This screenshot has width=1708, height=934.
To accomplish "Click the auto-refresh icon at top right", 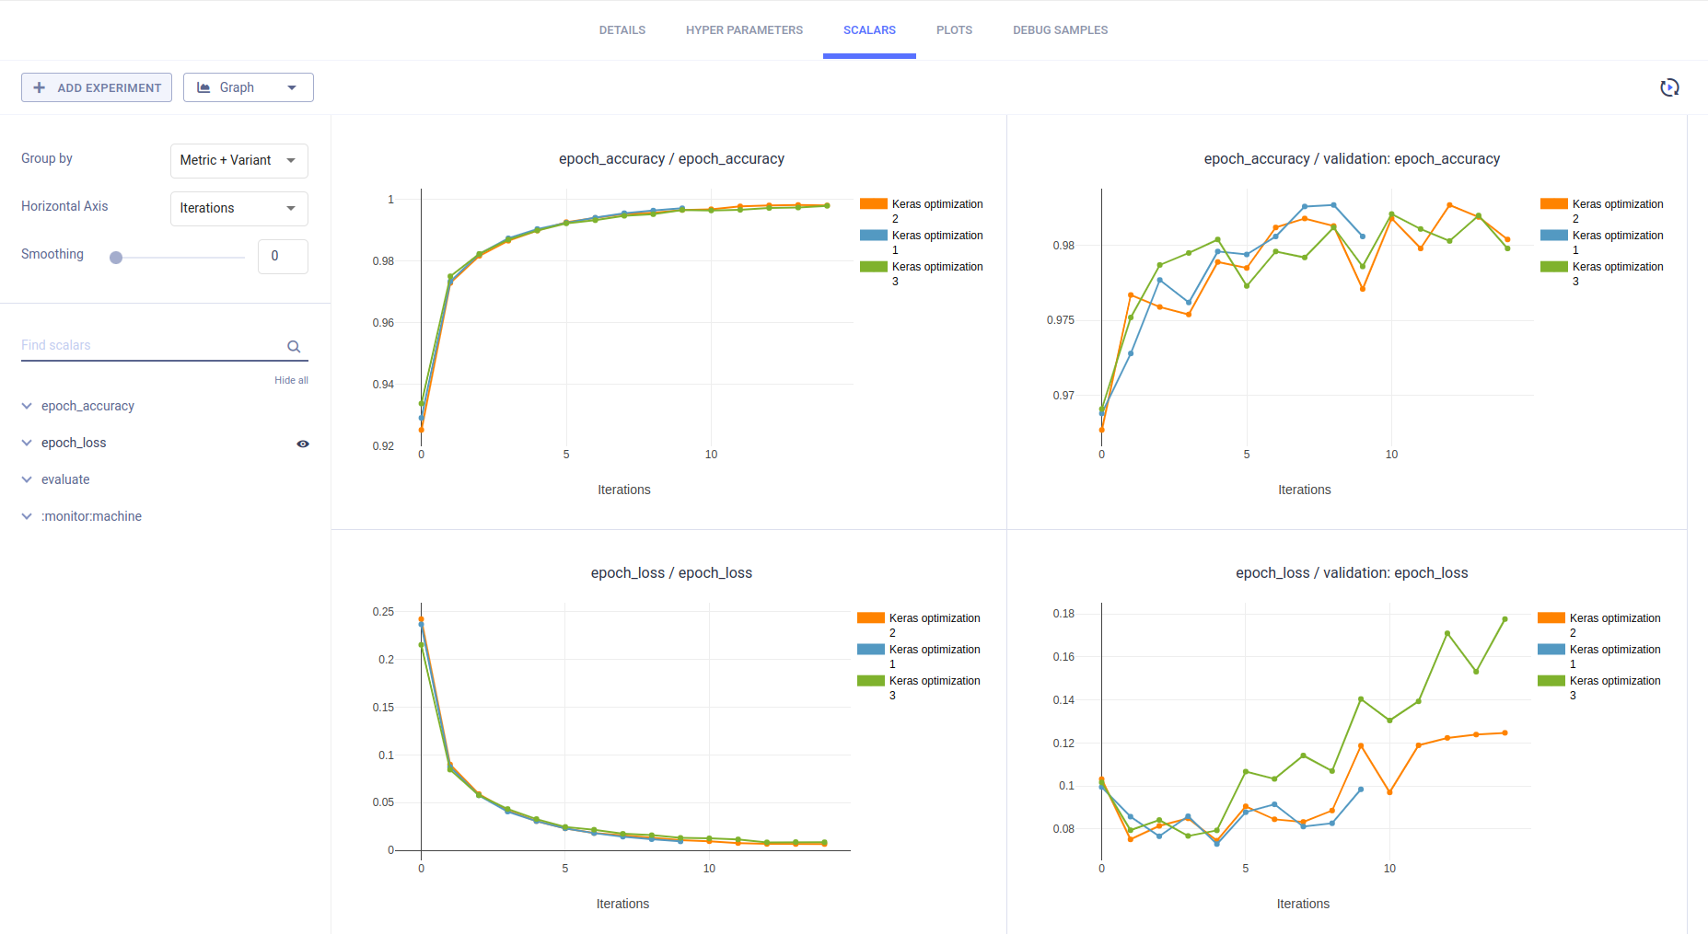I will click(1668, 87).
